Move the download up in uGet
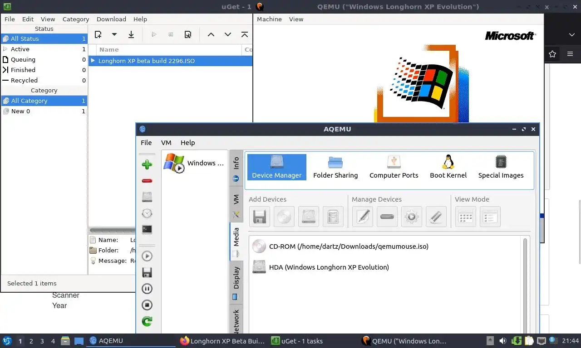 tap(211, 34)
